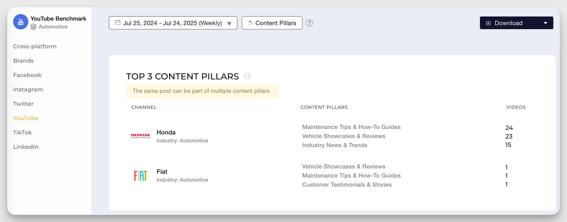Select Fiat's Maintenance Tips & How-To Guides pillar

351,176
